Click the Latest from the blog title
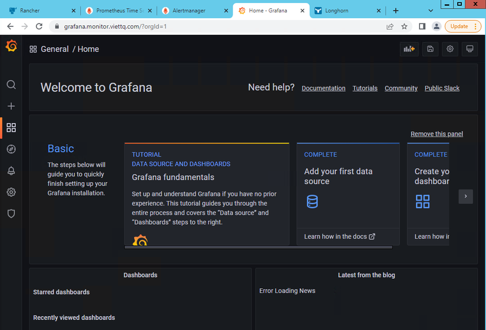The height and width of the screenshot is (330, 486). coord(366,275)
